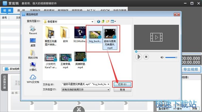
Task: Click the back navigation icon in dialog toolbar
Action: point(99,21)
